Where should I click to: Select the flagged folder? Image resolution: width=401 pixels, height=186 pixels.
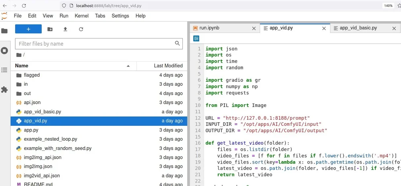click(99, 75)
